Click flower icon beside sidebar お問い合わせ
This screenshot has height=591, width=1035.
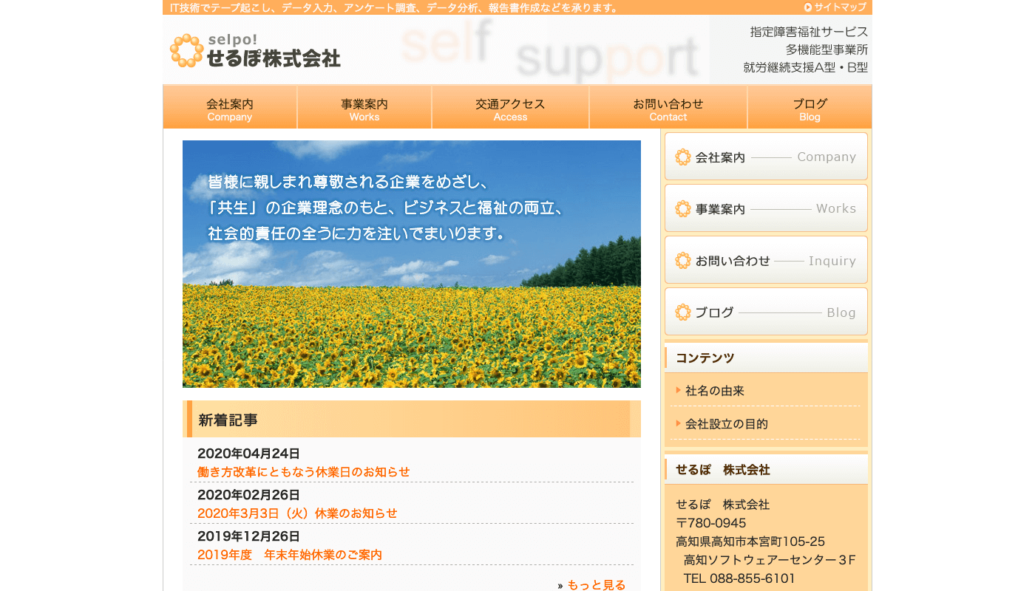[x=682, y=261]
